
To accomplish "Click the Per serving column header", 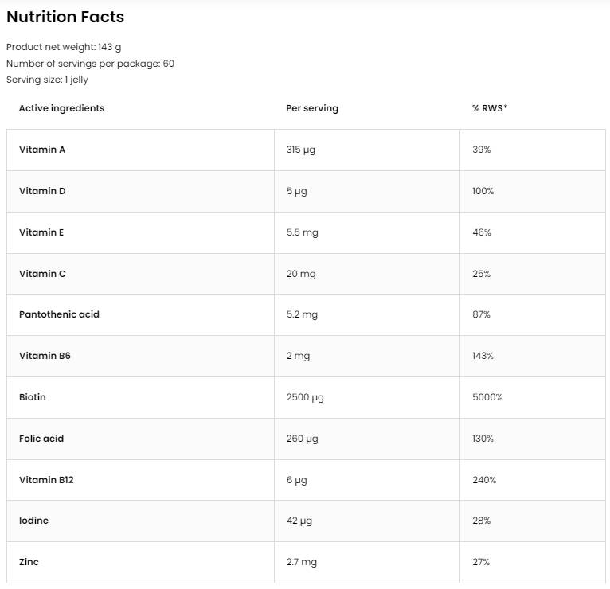I will 312,108.
